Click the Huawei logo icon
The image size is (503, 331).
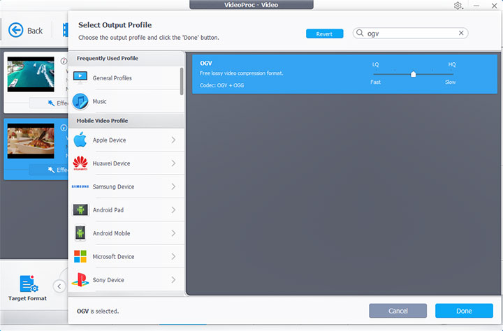click(x=80, y=163)
